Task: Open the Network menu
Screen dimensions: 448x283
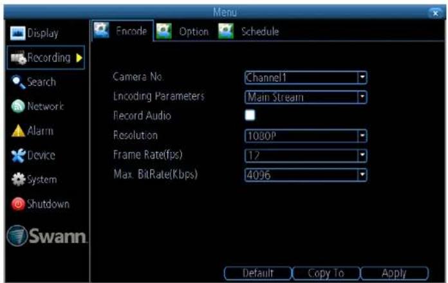Action: (x=37, y=106)
